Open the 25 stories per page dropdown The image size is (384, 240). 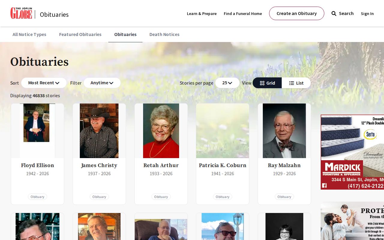(227, 83)
